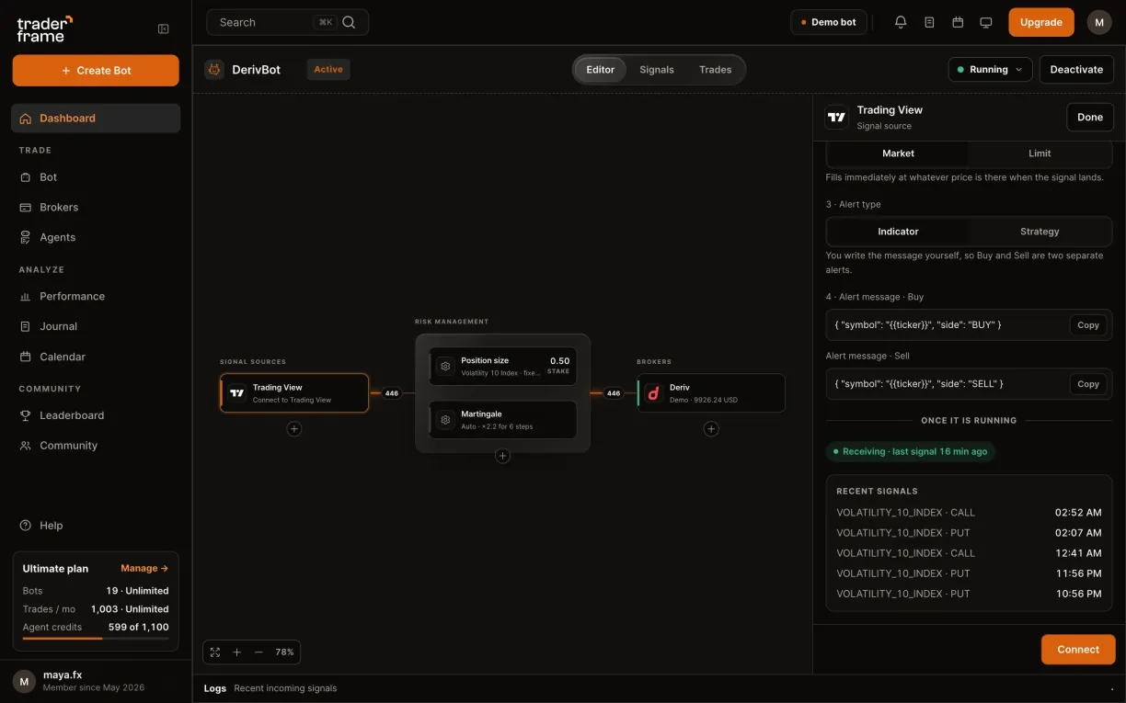The image size is (1126, 703).
Task: Open the Demo bot selector
Action: click(x=829, y=22)
